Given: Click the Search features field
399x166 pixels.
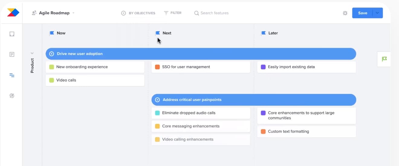Looking at the screenshot, I should point(214,13).
